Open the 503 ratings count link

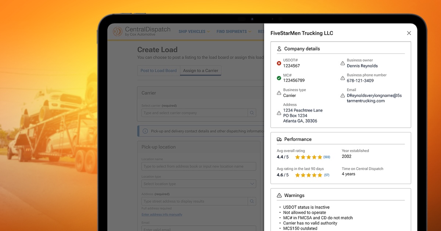click(x=327, y=157)
